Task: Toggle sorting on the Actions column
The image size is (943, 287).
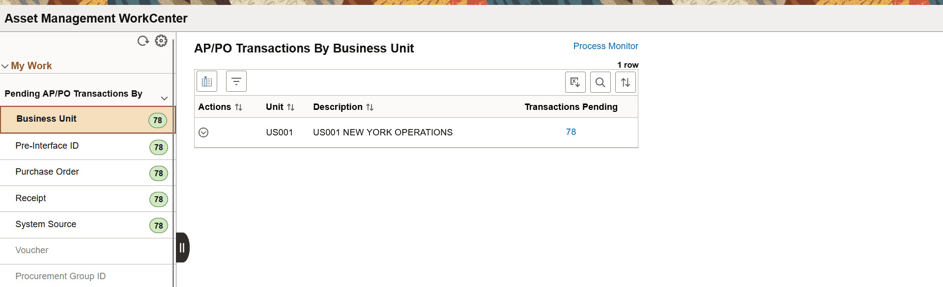Action: (x=239, y=106)
